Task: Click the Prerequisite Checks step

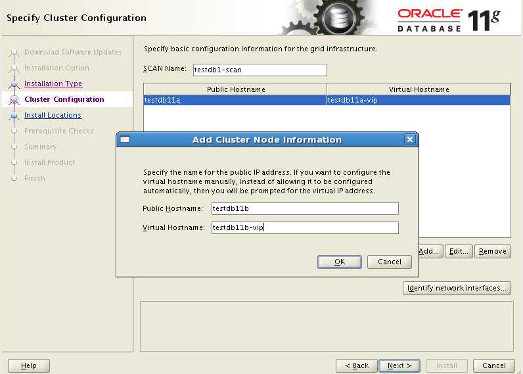Action: 59,131
